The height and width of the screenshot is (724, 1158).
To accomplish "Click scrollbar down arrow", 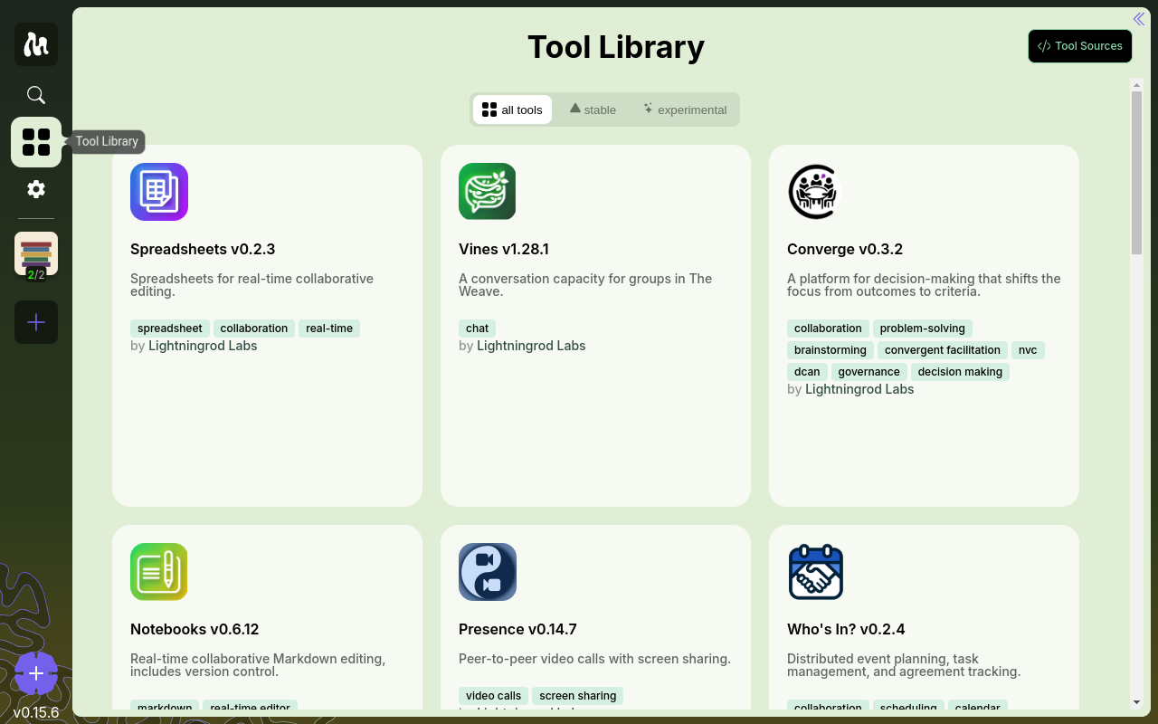I will pyautogui.click(x=1137, y=702).
